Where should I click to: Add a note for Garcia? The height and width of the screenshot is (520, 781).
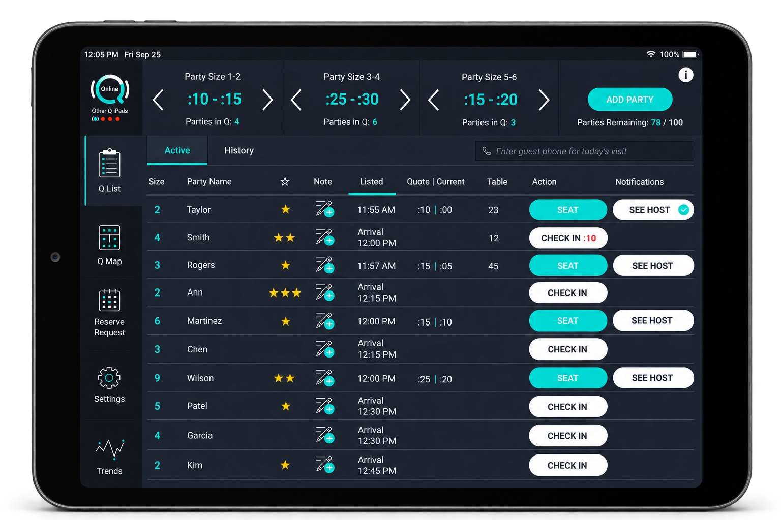pyautogui.click(x=324, y=435)
